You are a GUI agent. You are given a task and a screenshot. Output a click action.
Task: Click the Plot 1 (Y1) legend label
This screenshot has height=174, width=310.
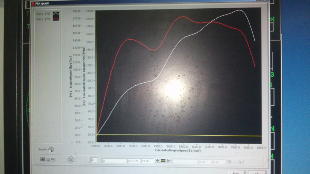(43, 14)
